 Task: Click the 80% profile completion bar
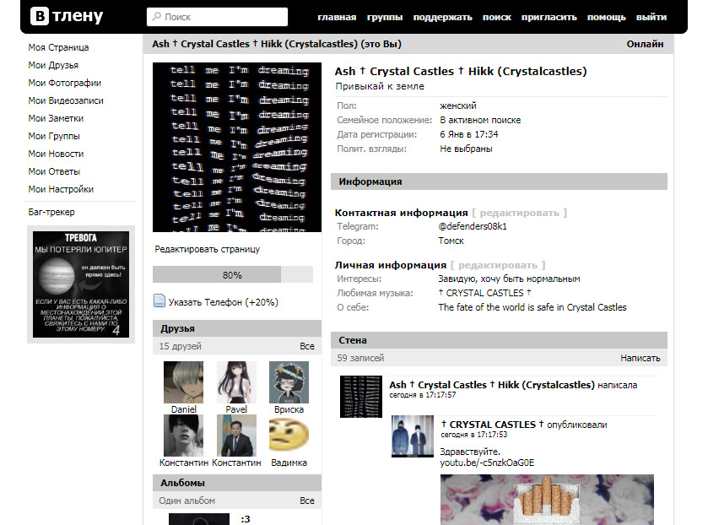point(233,274)
